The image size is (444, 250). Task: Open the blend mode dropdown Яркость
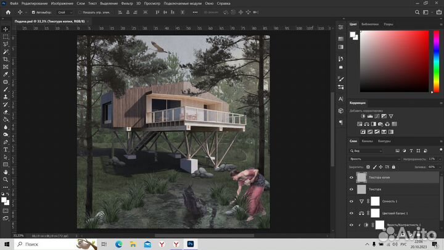coord(375,159)
